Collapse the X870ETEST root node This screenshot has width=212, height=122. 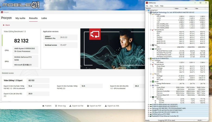click(146, 10)
